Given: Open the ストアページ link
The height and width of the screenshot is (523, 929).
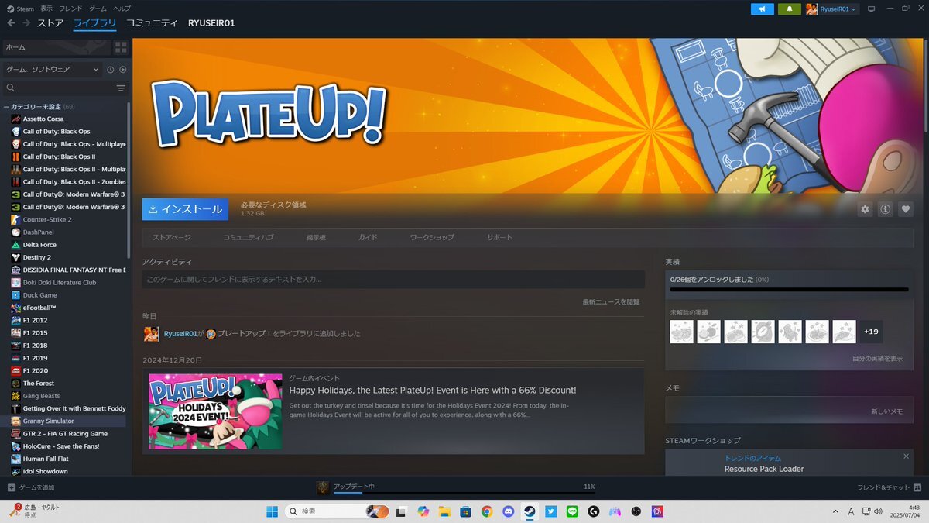Looking at the screenshot, I should (172, 237).
